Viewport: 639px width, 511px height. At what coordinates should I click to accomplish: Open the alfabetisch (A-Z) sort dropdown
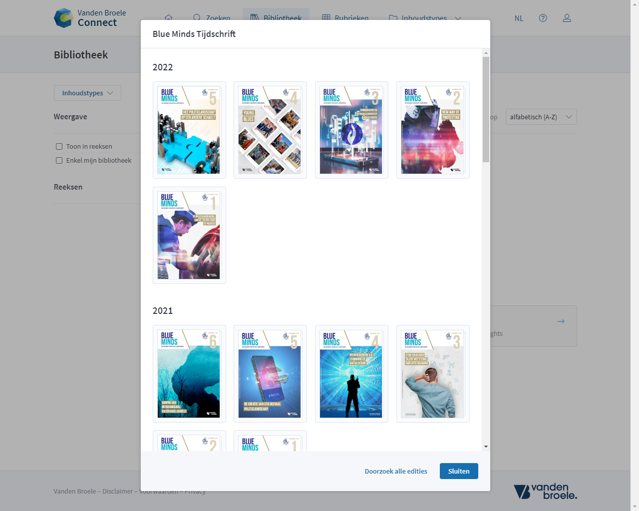[x=541, y=117]
